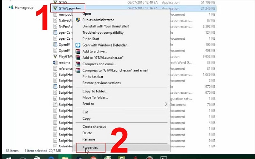Click the "51.709 KB" size cell
This screenshot has height=159, width=255.
coord(208,2)
